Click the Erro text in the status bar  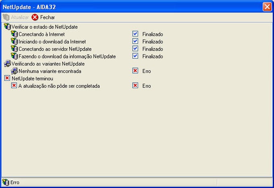pos(15,182)
